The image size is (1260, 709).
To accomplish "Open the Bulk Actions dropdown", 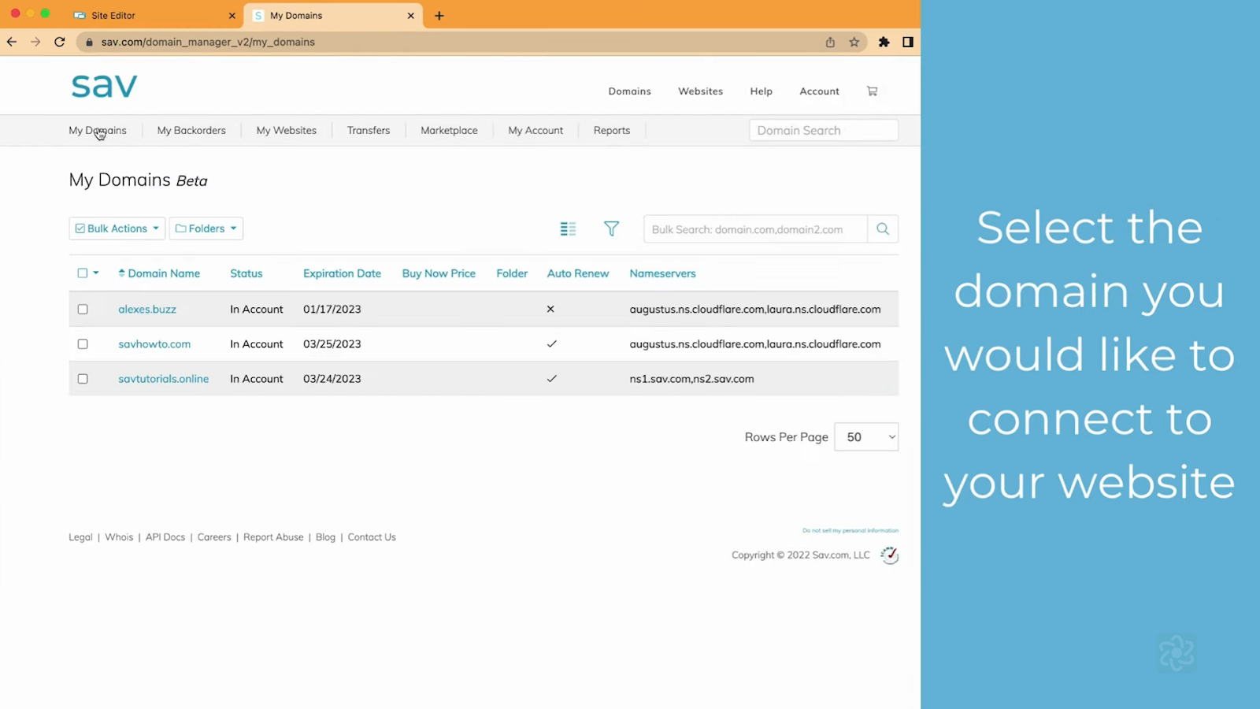I will (117, 228).
